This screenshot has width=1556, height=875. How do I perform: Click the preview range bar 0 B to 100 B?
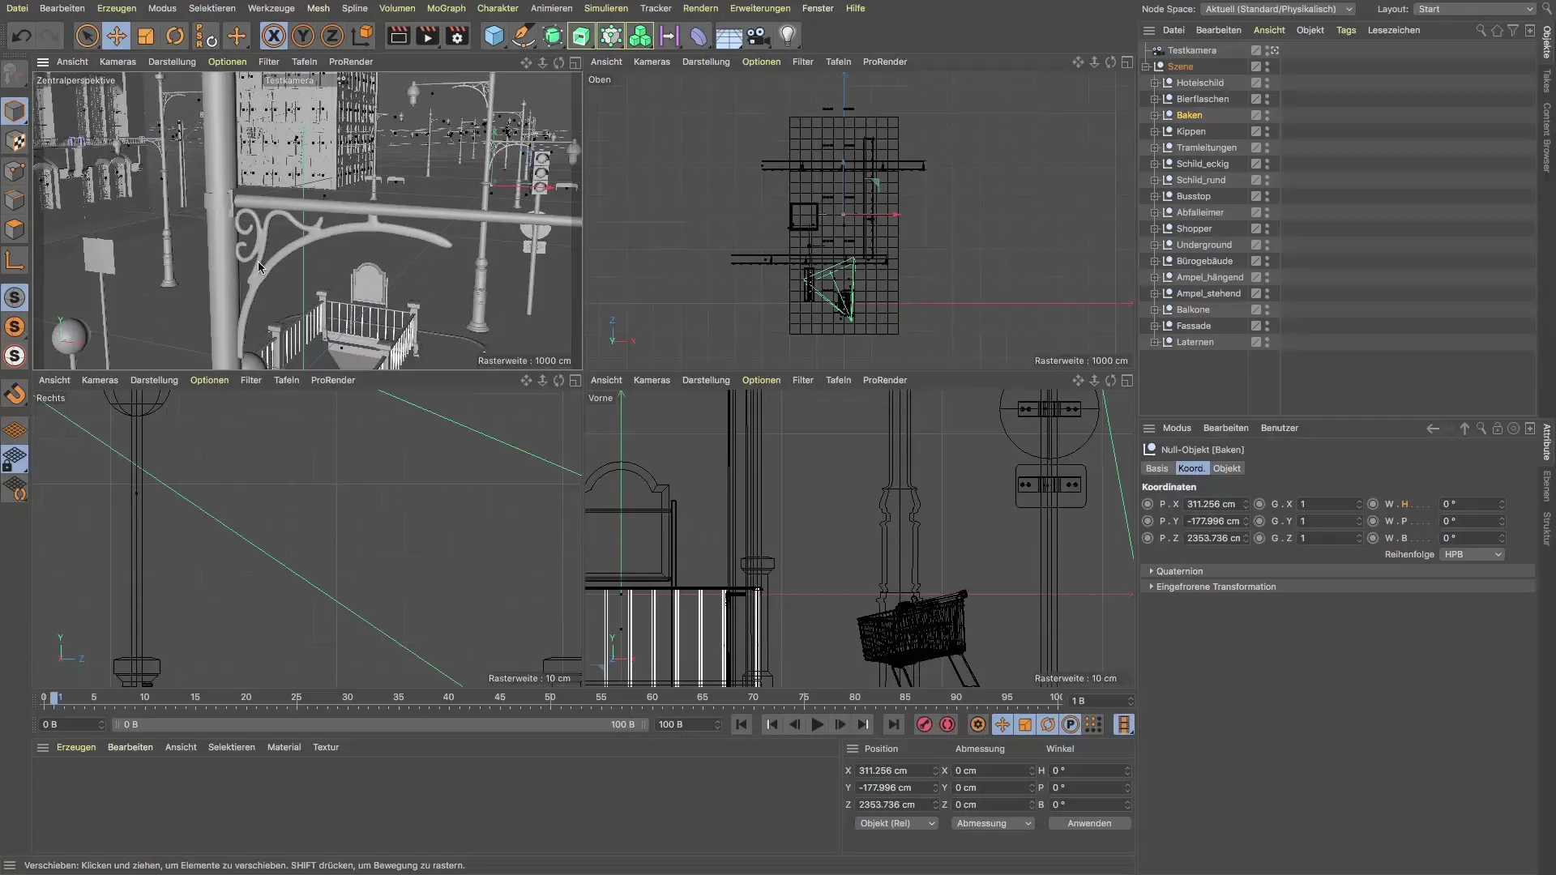[381, 724]
